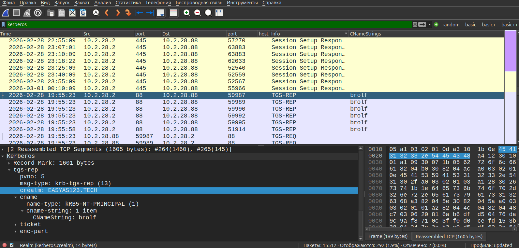Screen dimensions: 519x248
Task: Switch to Frame (199 bytes) tab
Action: pyautogui.click(x=388, y=236)
